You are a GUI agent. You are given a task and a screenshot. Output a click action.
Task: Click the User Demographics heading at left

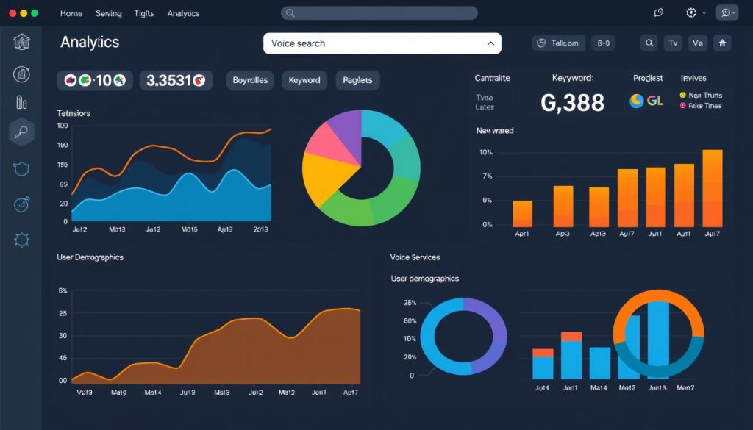point(90,257)
